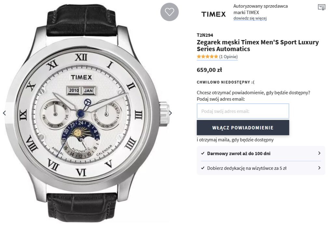This screenshot has height=227, width=333.
Task: Expand the free 100-day return info
Action: click(261, 154)
